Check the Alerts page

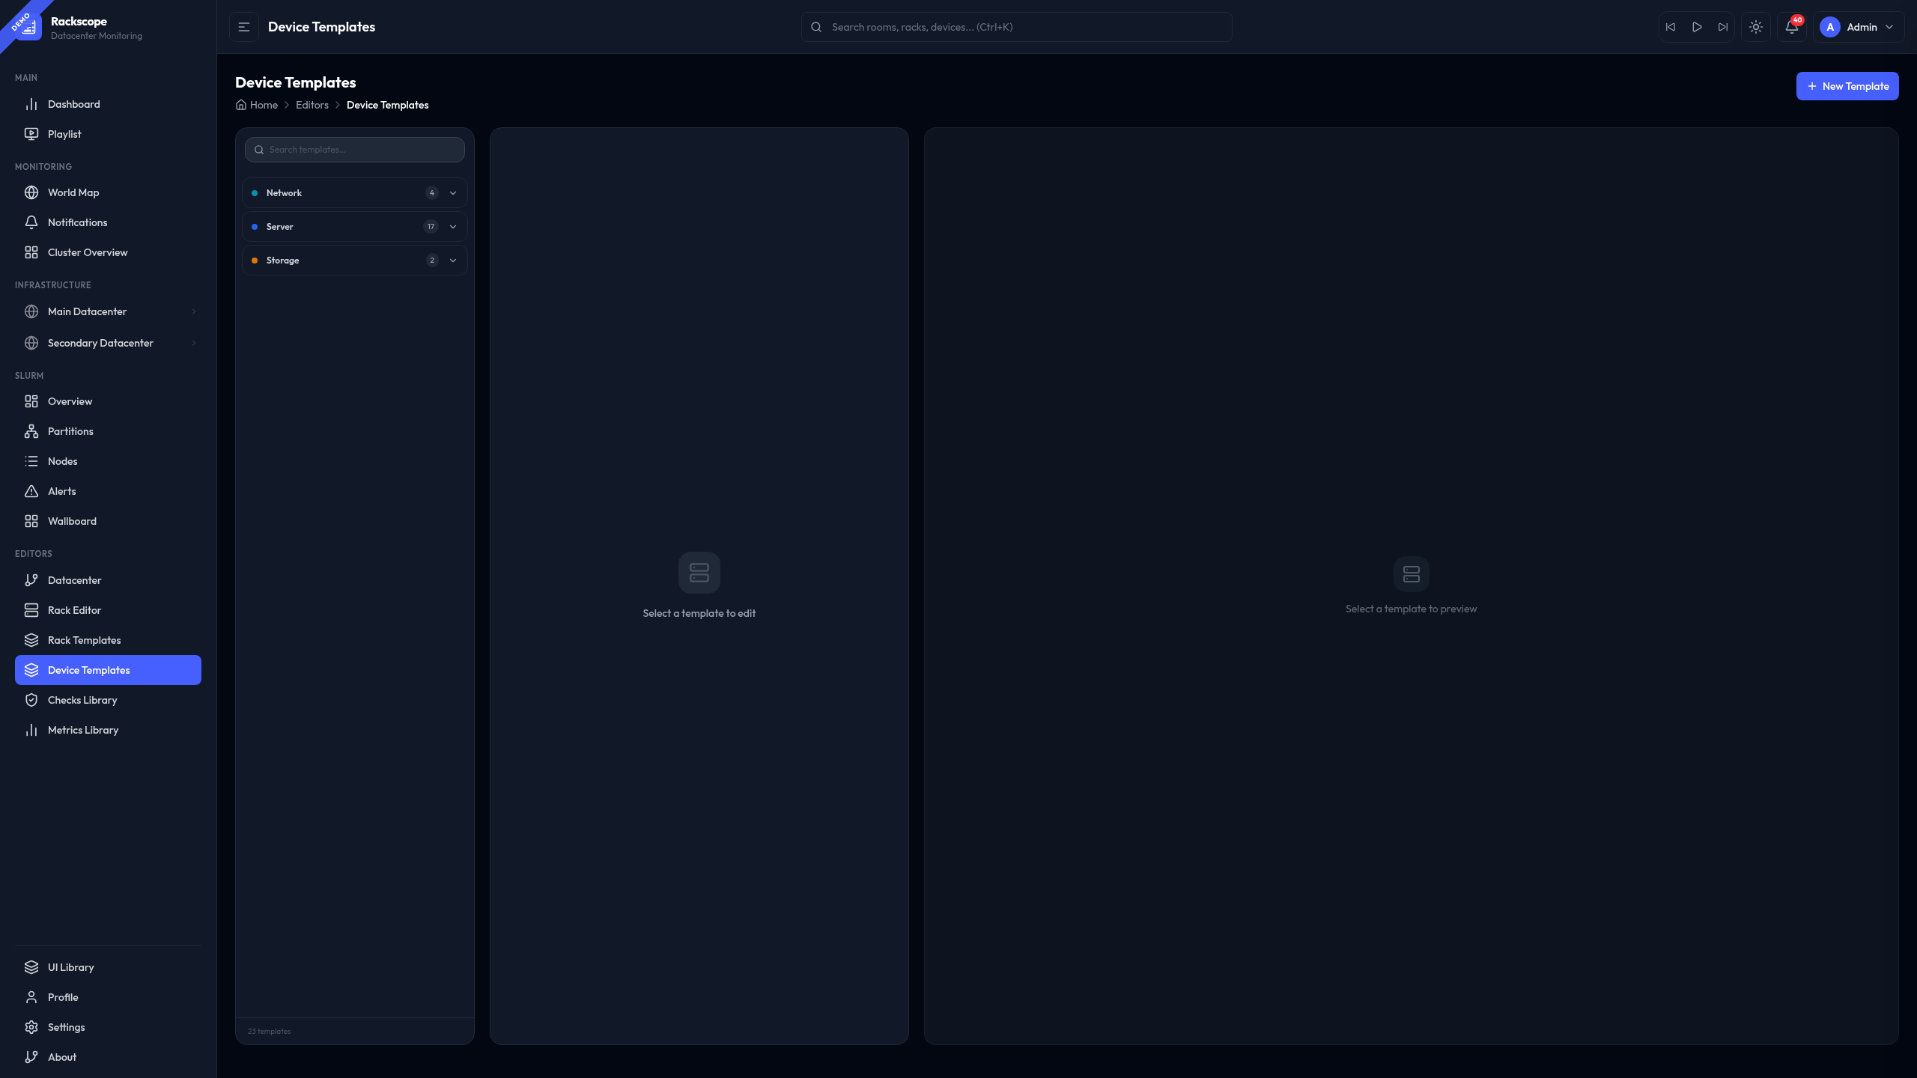tap(61, 491)
